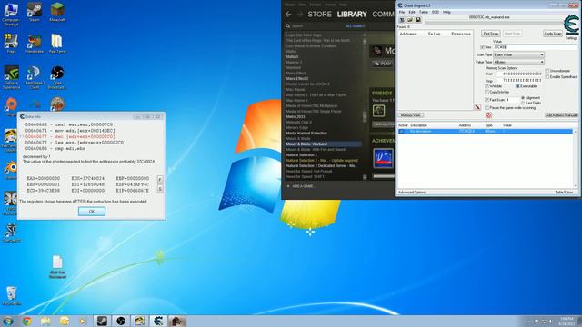Select Mortal Kombat Kollection in Steam list

[306, 134]
